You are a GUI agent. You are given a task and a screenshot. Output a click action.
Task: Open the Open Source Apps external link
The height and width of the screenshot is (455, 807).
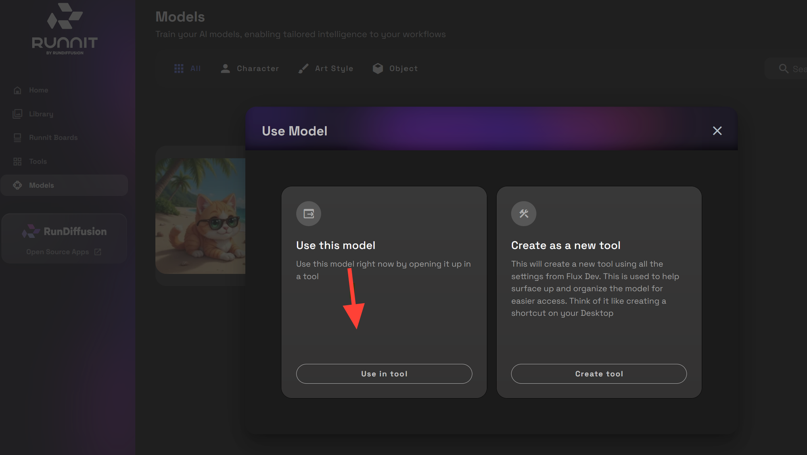pos(63,252)
